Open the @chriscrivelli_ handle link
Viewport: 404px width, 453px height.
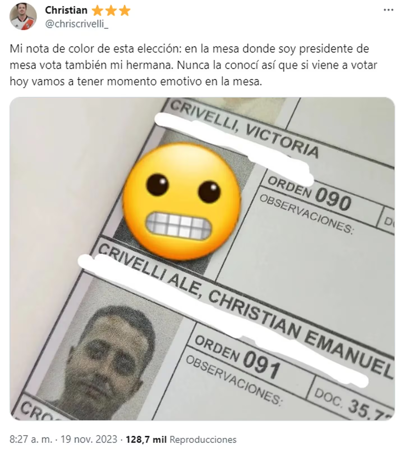tap(77, 24)
